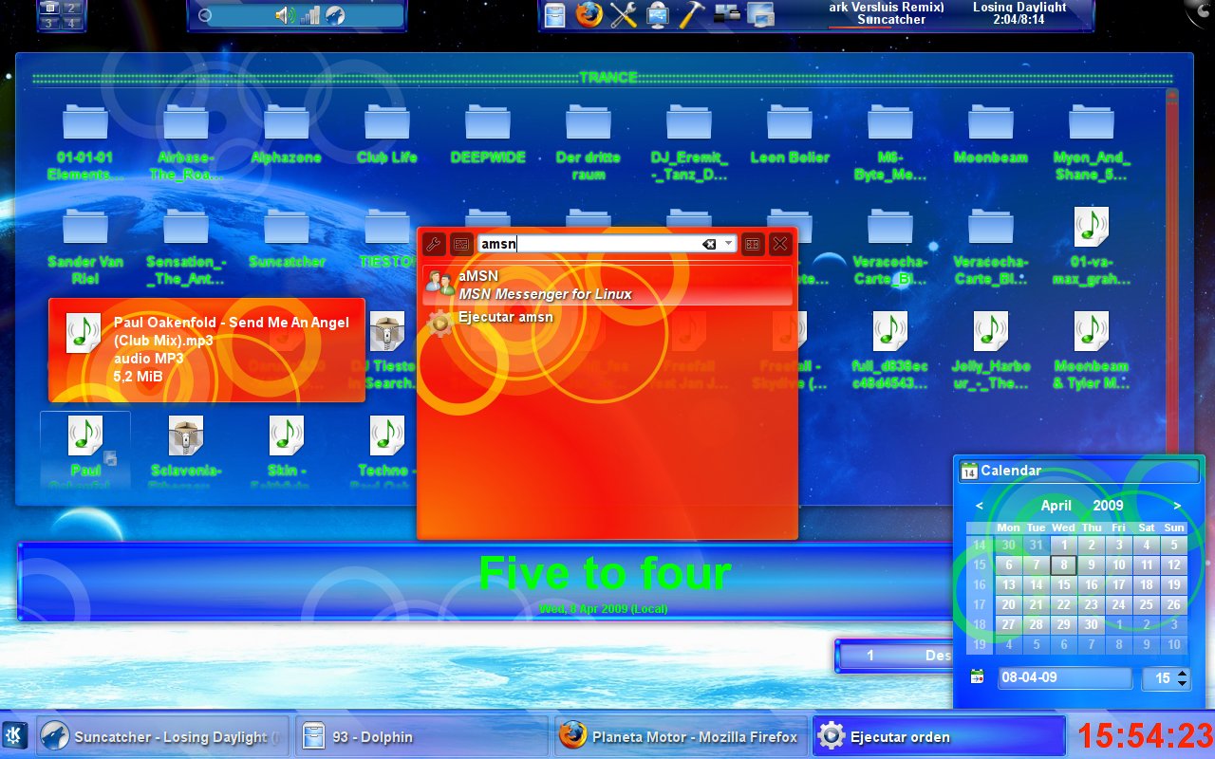Viewport: 1215px width, 759px height.
Task: Open the Airbase-The_Roa... folder
Action: [186, 142]
